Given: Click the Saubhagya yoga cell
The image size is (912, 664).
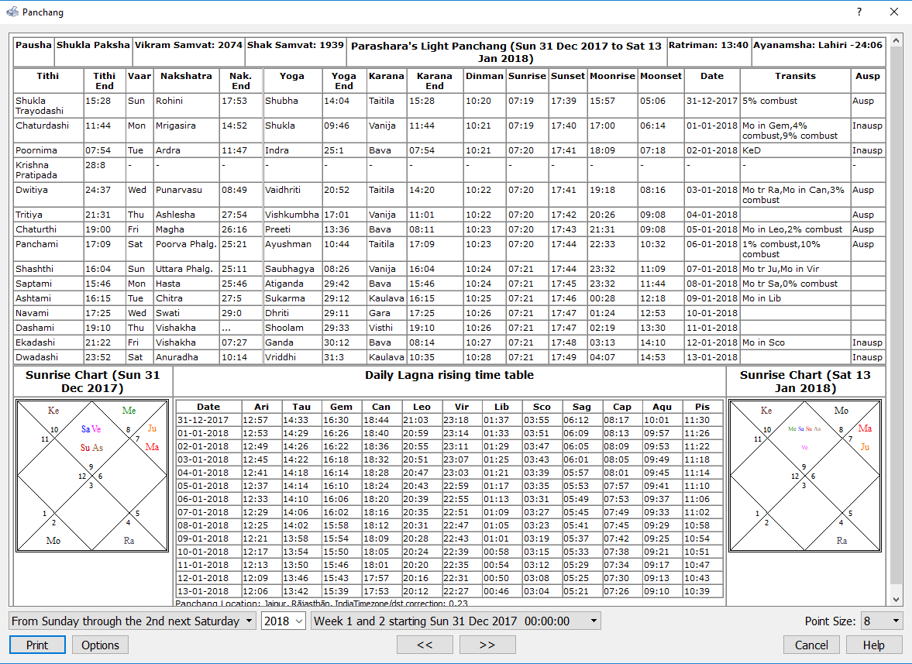Looking at the screenshot, I should click(x=292, y=269).
